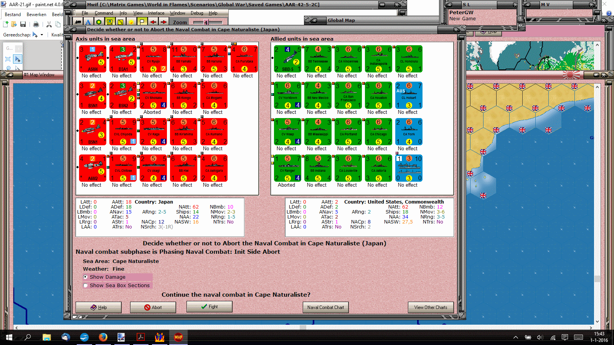Screen dimensions: 614x345
Task: Select the BB Yamato battleship unit
Action: tap(183, 59)
